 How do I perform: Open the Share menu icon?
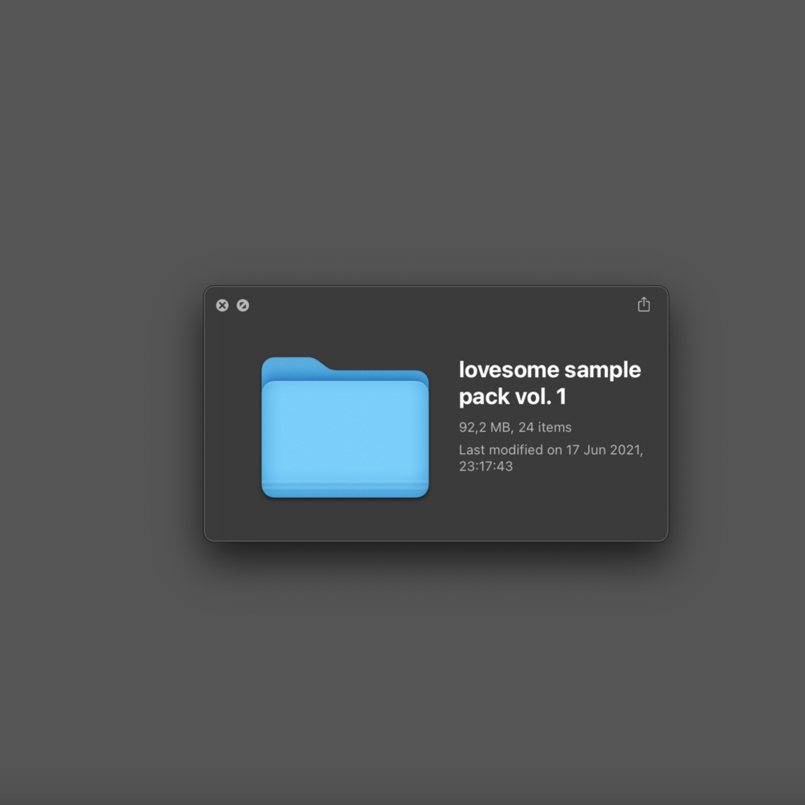[x=644, y=304]
